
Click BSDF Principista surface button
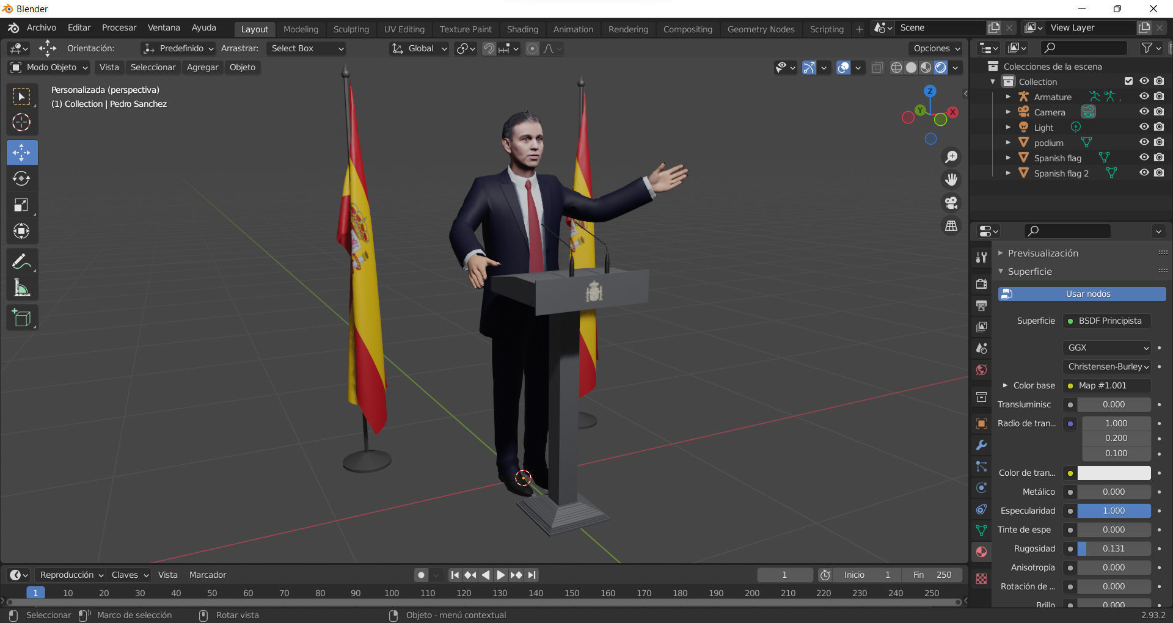coord(1107,321)
